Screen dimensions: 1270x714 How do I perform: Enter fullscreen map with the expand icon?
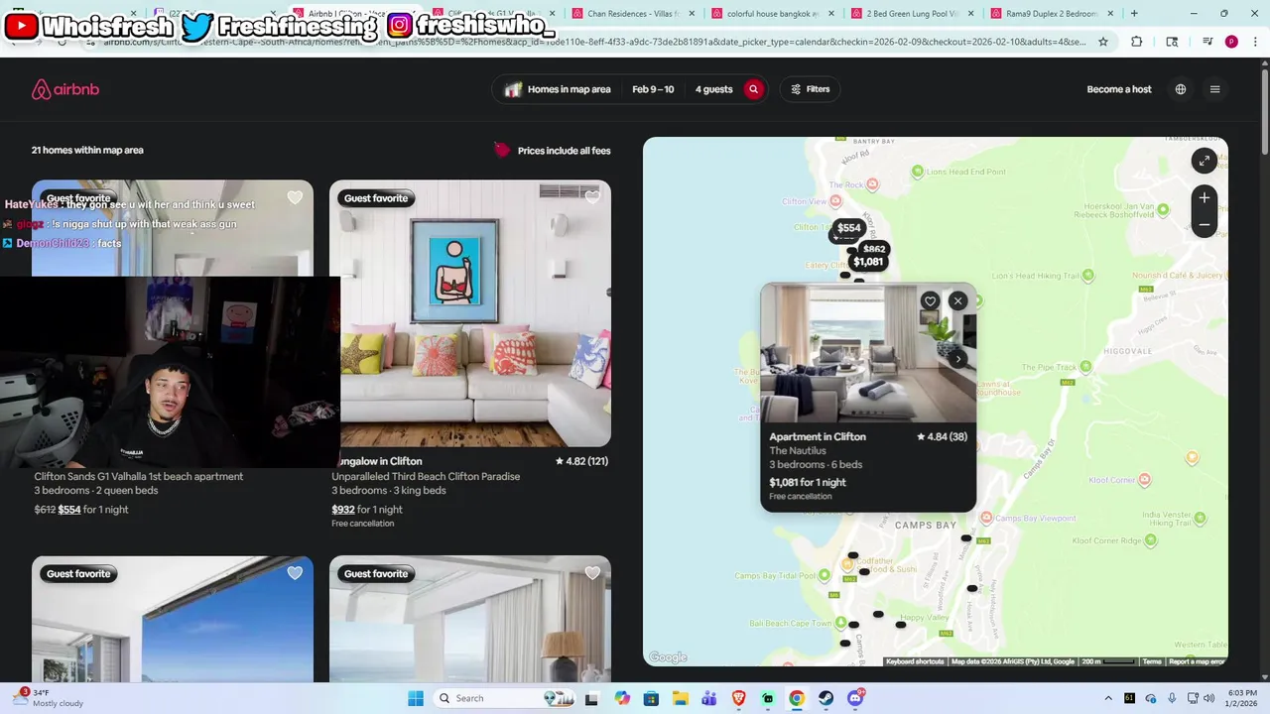pos(1204,161)
